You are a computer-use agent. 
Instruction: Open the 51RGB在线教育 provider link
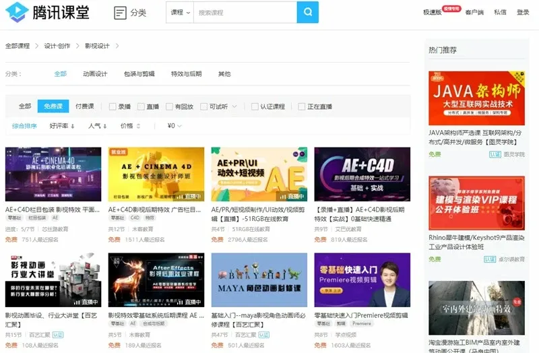251,229
